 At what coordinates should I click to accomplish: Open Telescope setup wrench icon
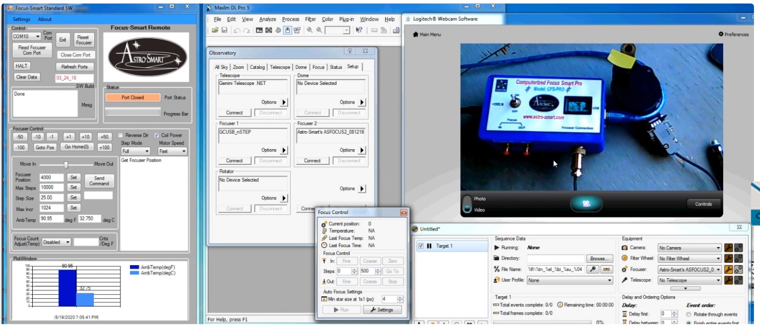click(728, 280)
